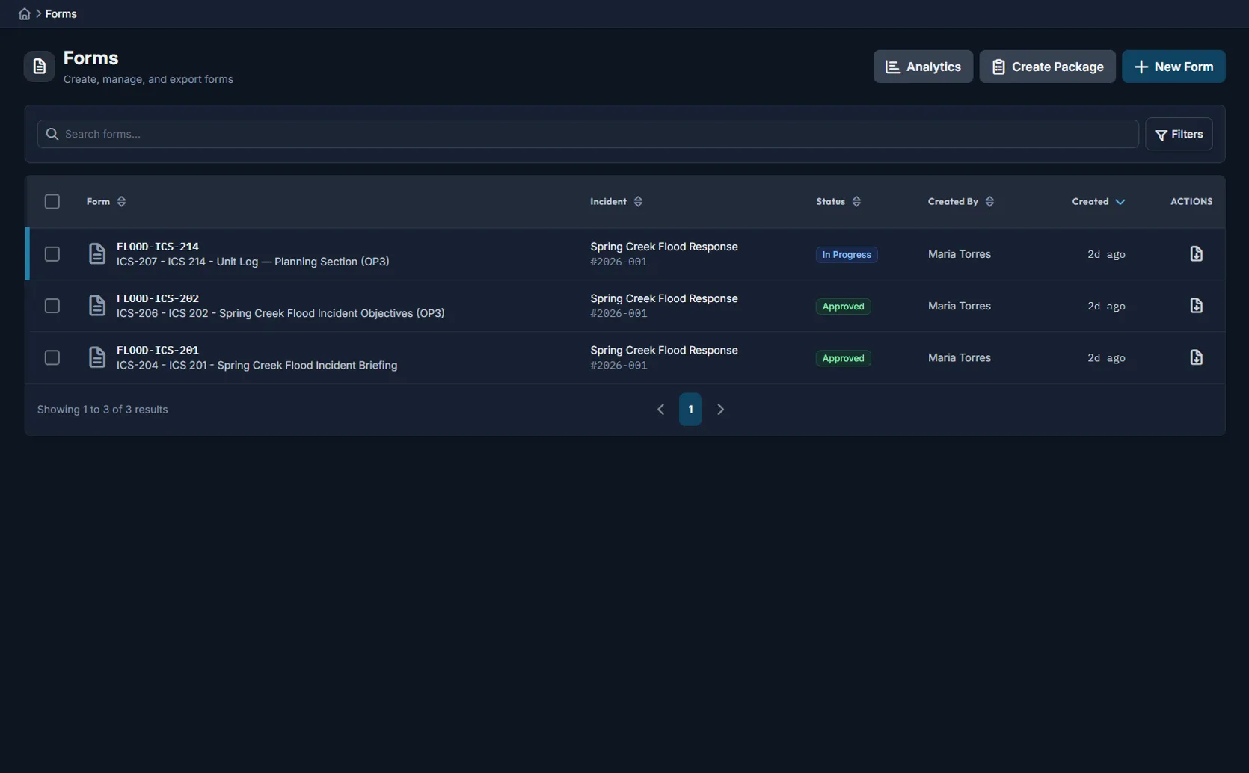This screenshot has width=1249, height=773.
Task: Toggle Created column sort order
Action: [1098, 202]
